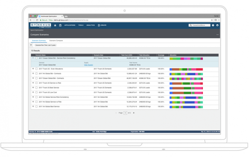The image size is (249, 157).
Task: Sort by the Total Cost (USD) column header
Action: point(127,55)
